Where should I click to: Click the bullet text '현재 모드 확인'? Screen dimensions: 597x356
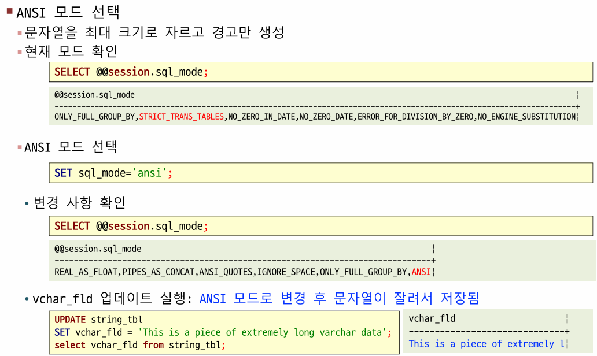pos(71,51)
